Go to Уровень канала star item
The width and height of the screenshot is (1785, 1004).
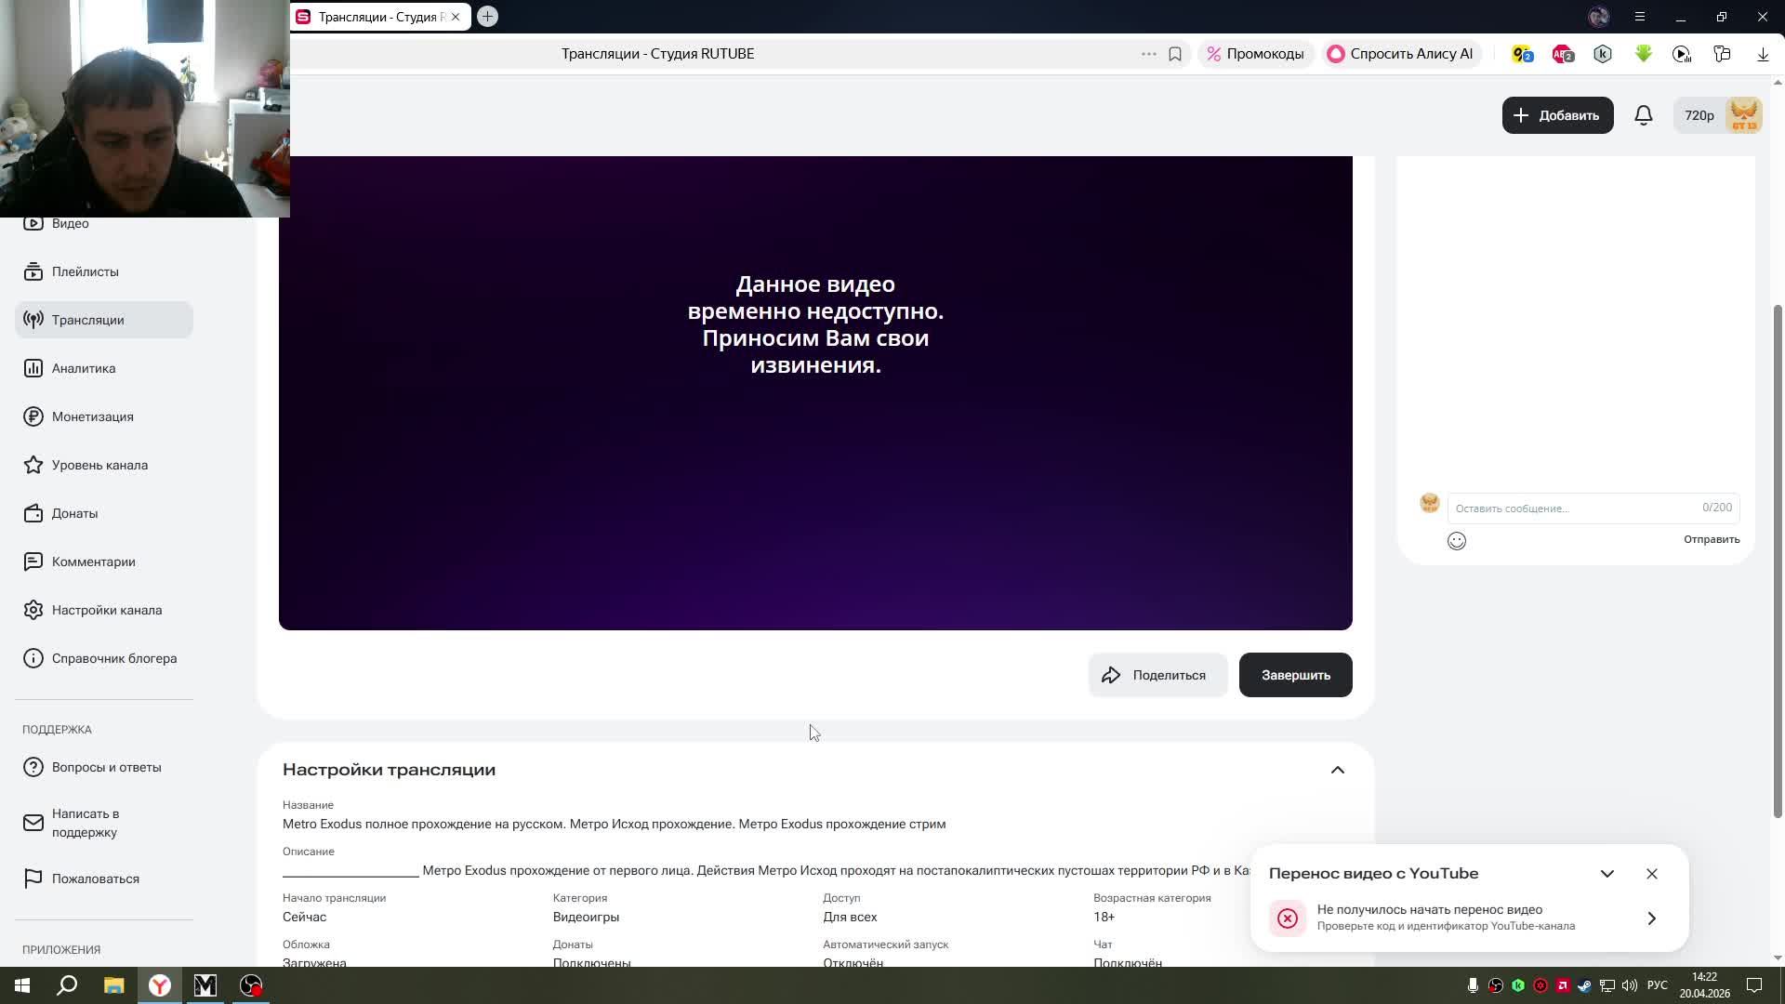[99, 465]
